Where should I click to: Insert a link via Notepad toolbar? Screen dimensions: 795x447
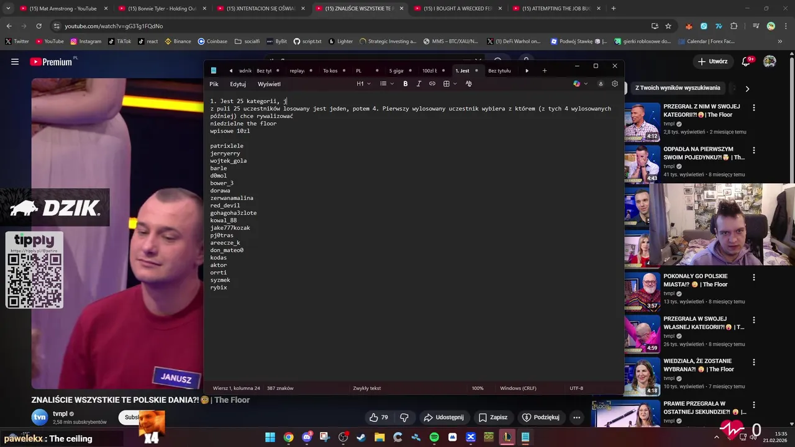(432, 84)
